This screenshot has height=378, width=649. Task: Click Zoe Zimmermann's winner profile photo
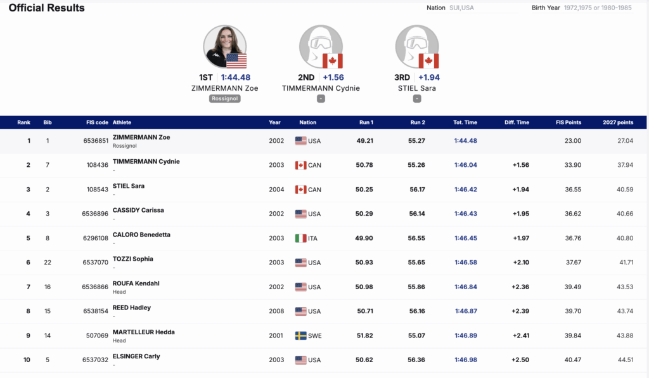(222, 44)
